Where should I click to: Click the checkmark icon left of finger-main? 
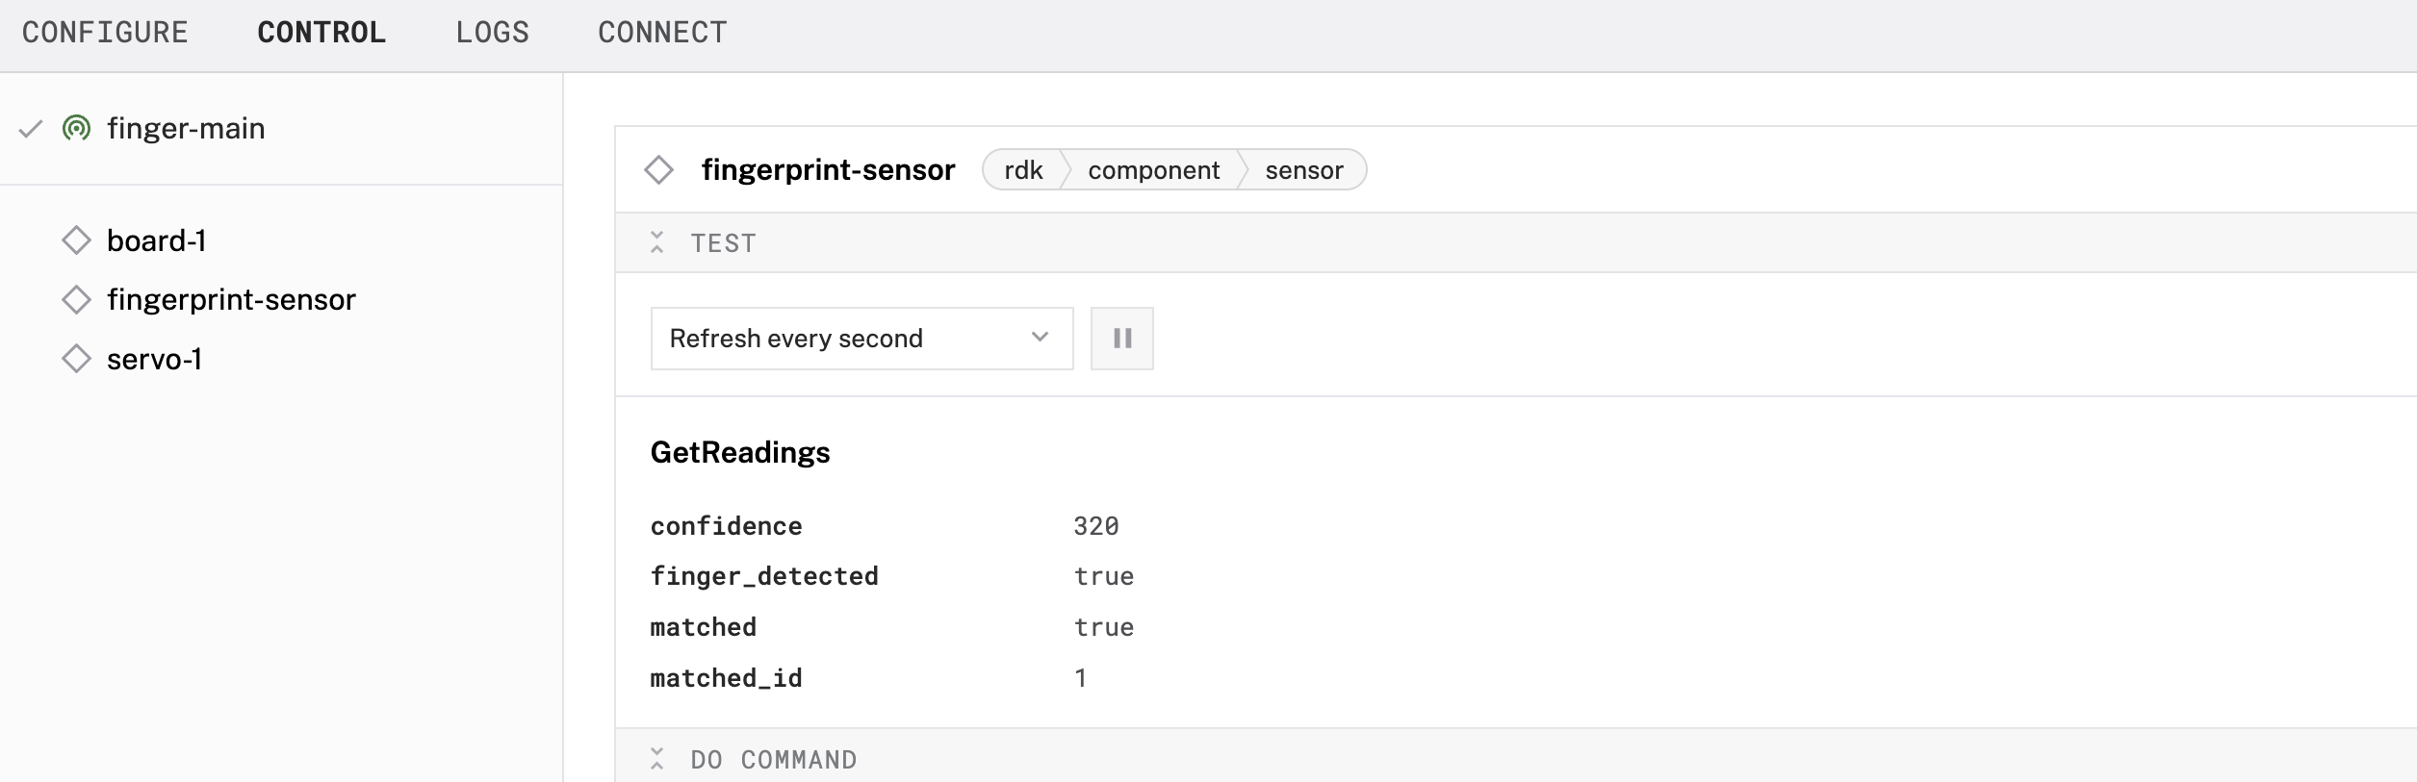coord(31,128)
